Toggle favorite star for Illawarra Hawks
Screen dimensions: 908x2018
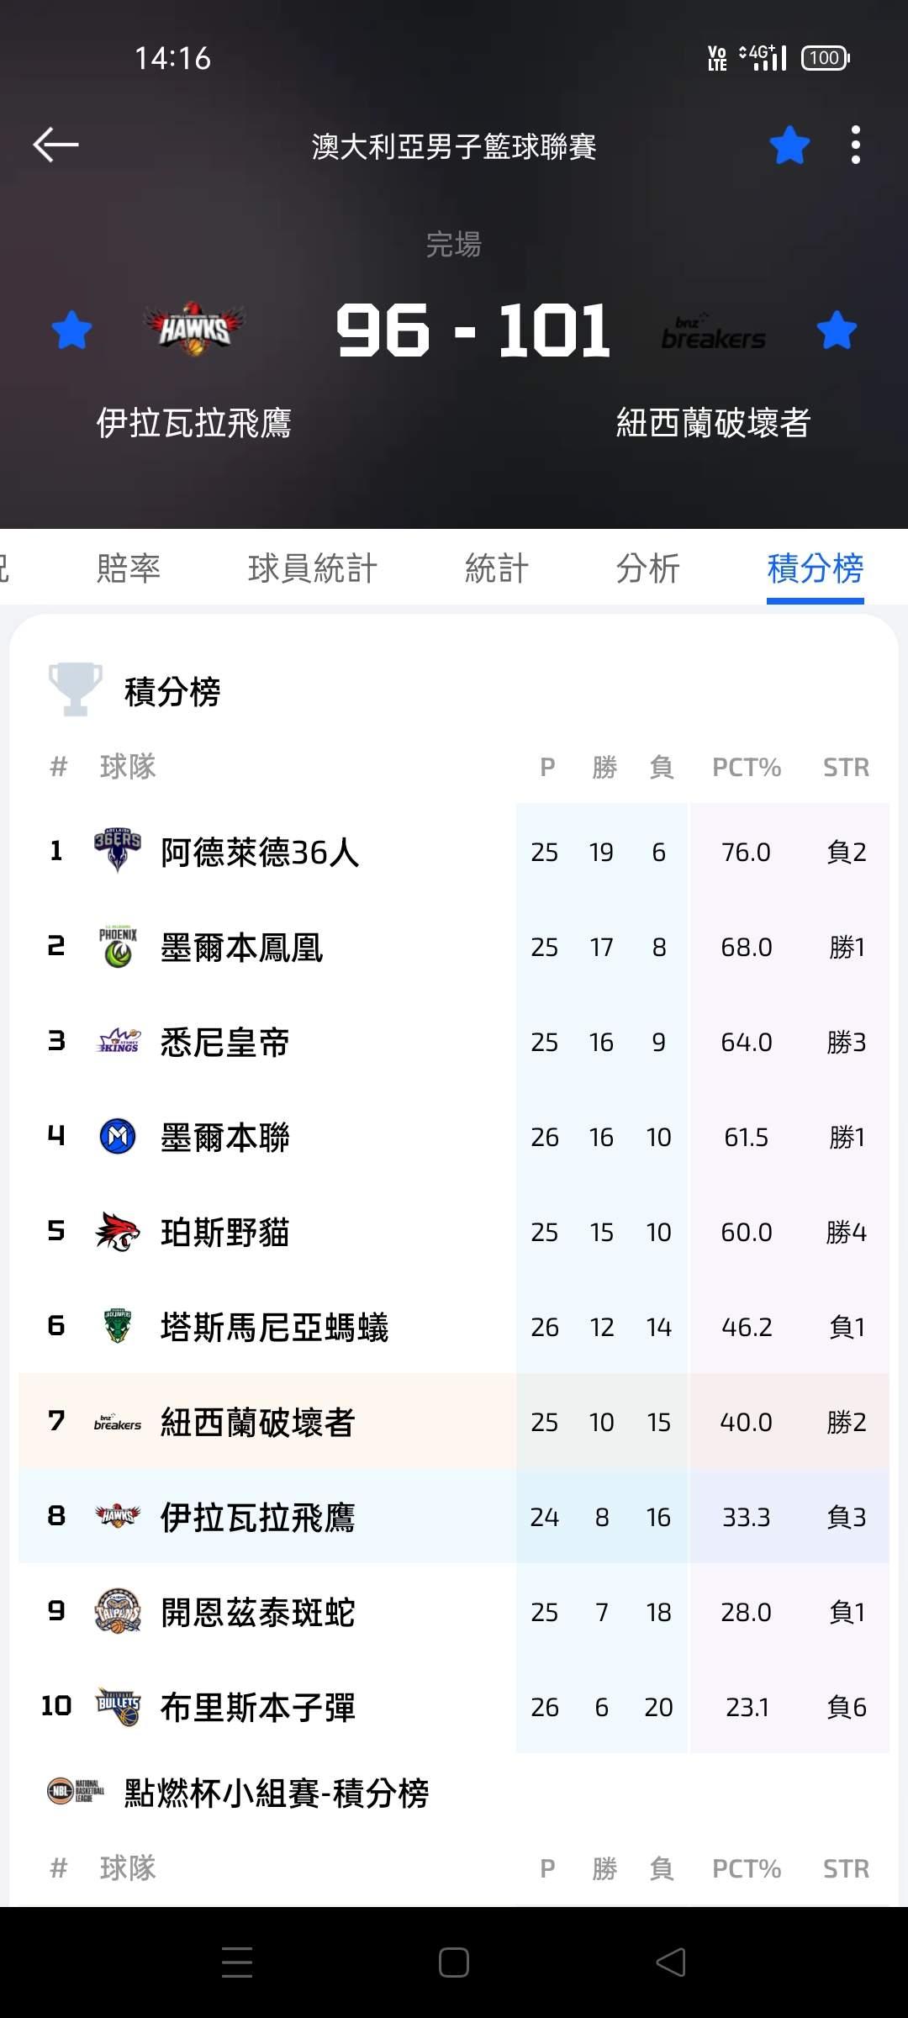(71, 330)
